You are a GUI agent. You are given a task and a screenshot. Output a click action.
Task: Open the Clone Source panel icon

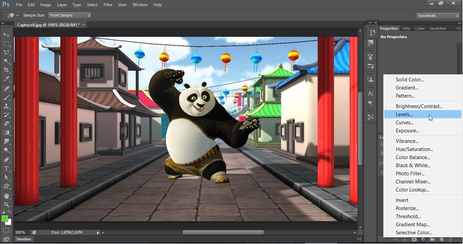click(371, 80)
